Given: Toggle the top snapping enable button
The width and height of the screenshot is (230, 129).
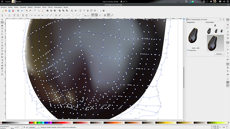Looking at the screenshot, I should click(x=228, y=20).
